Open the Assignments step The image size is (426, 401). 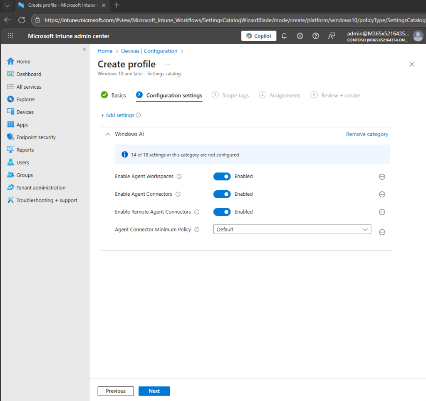tap(285, 95)
